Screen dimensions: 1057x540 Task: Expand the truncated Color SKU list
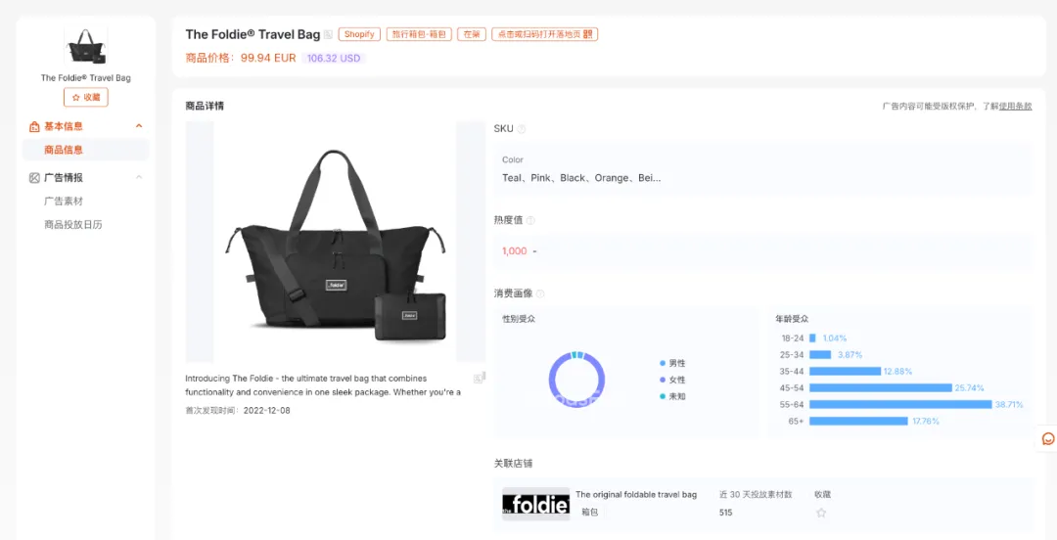tap(581, 178)
